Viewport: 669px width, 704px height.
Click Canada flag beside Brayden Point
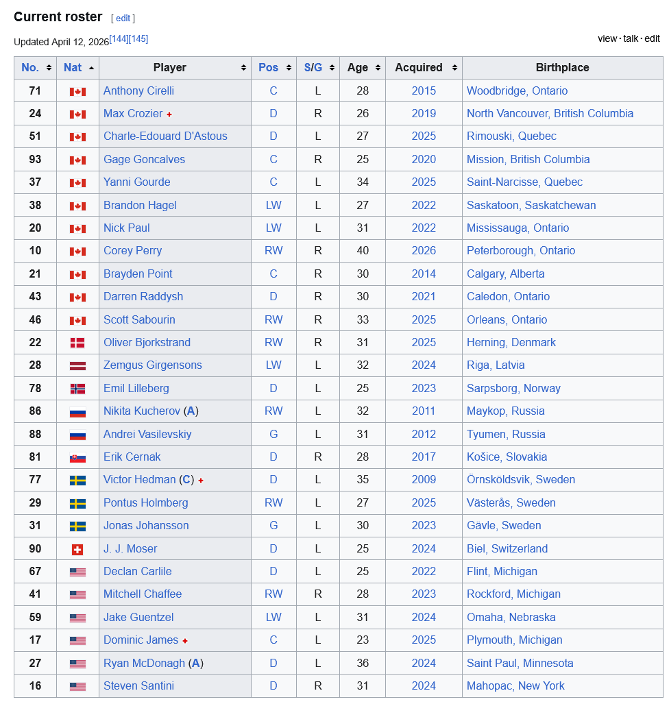[77, 274]
